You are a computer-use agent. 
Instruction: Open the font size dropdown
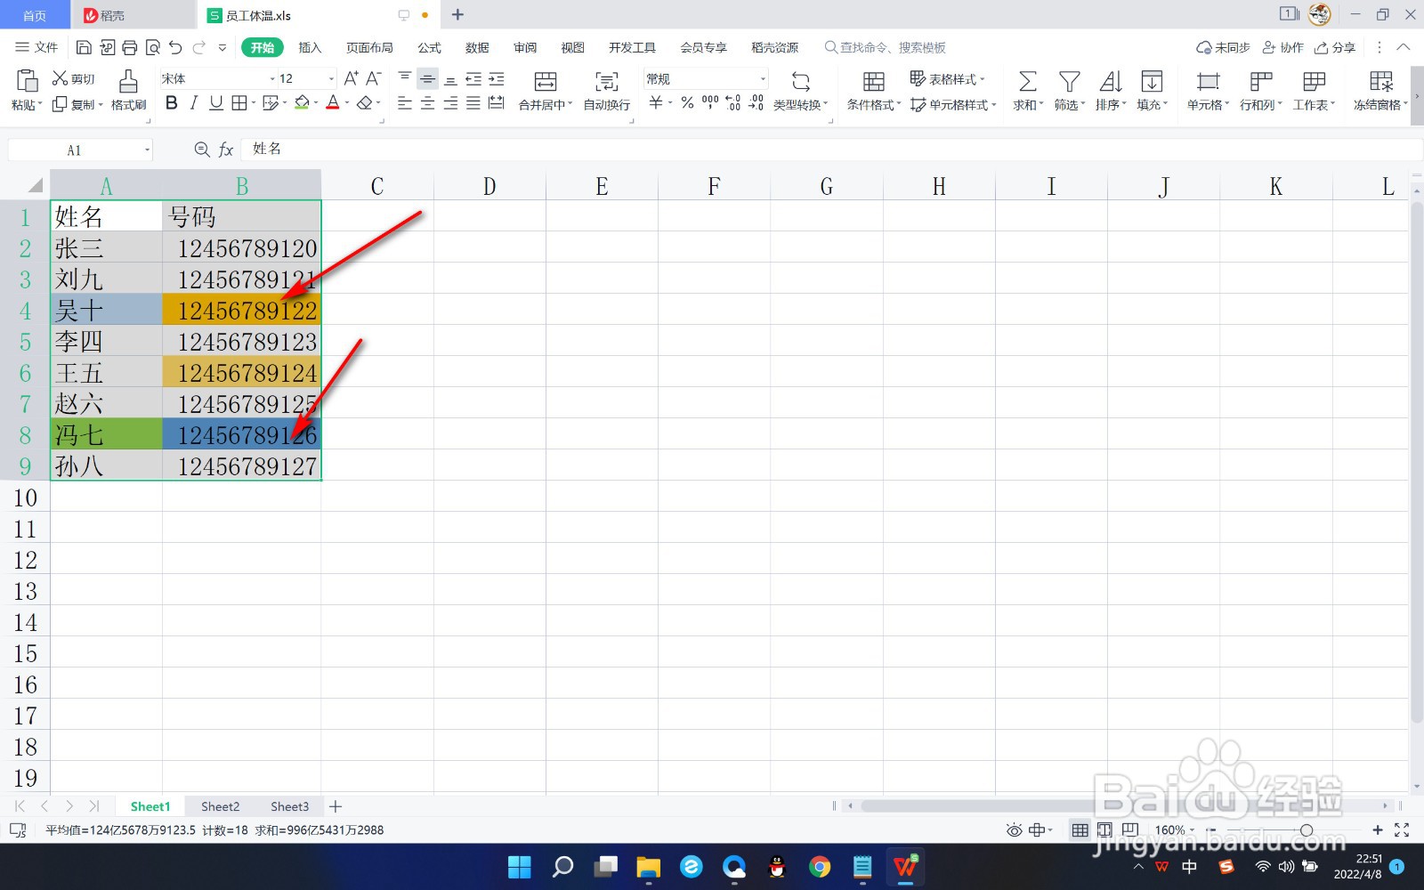pos(331,79)
